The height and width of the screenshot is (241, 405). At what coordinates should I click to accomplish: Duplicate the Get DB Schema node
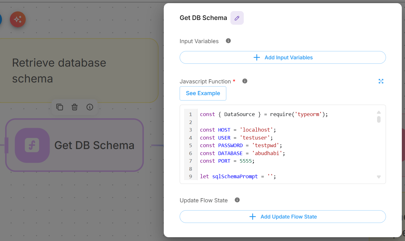(60, 107)
